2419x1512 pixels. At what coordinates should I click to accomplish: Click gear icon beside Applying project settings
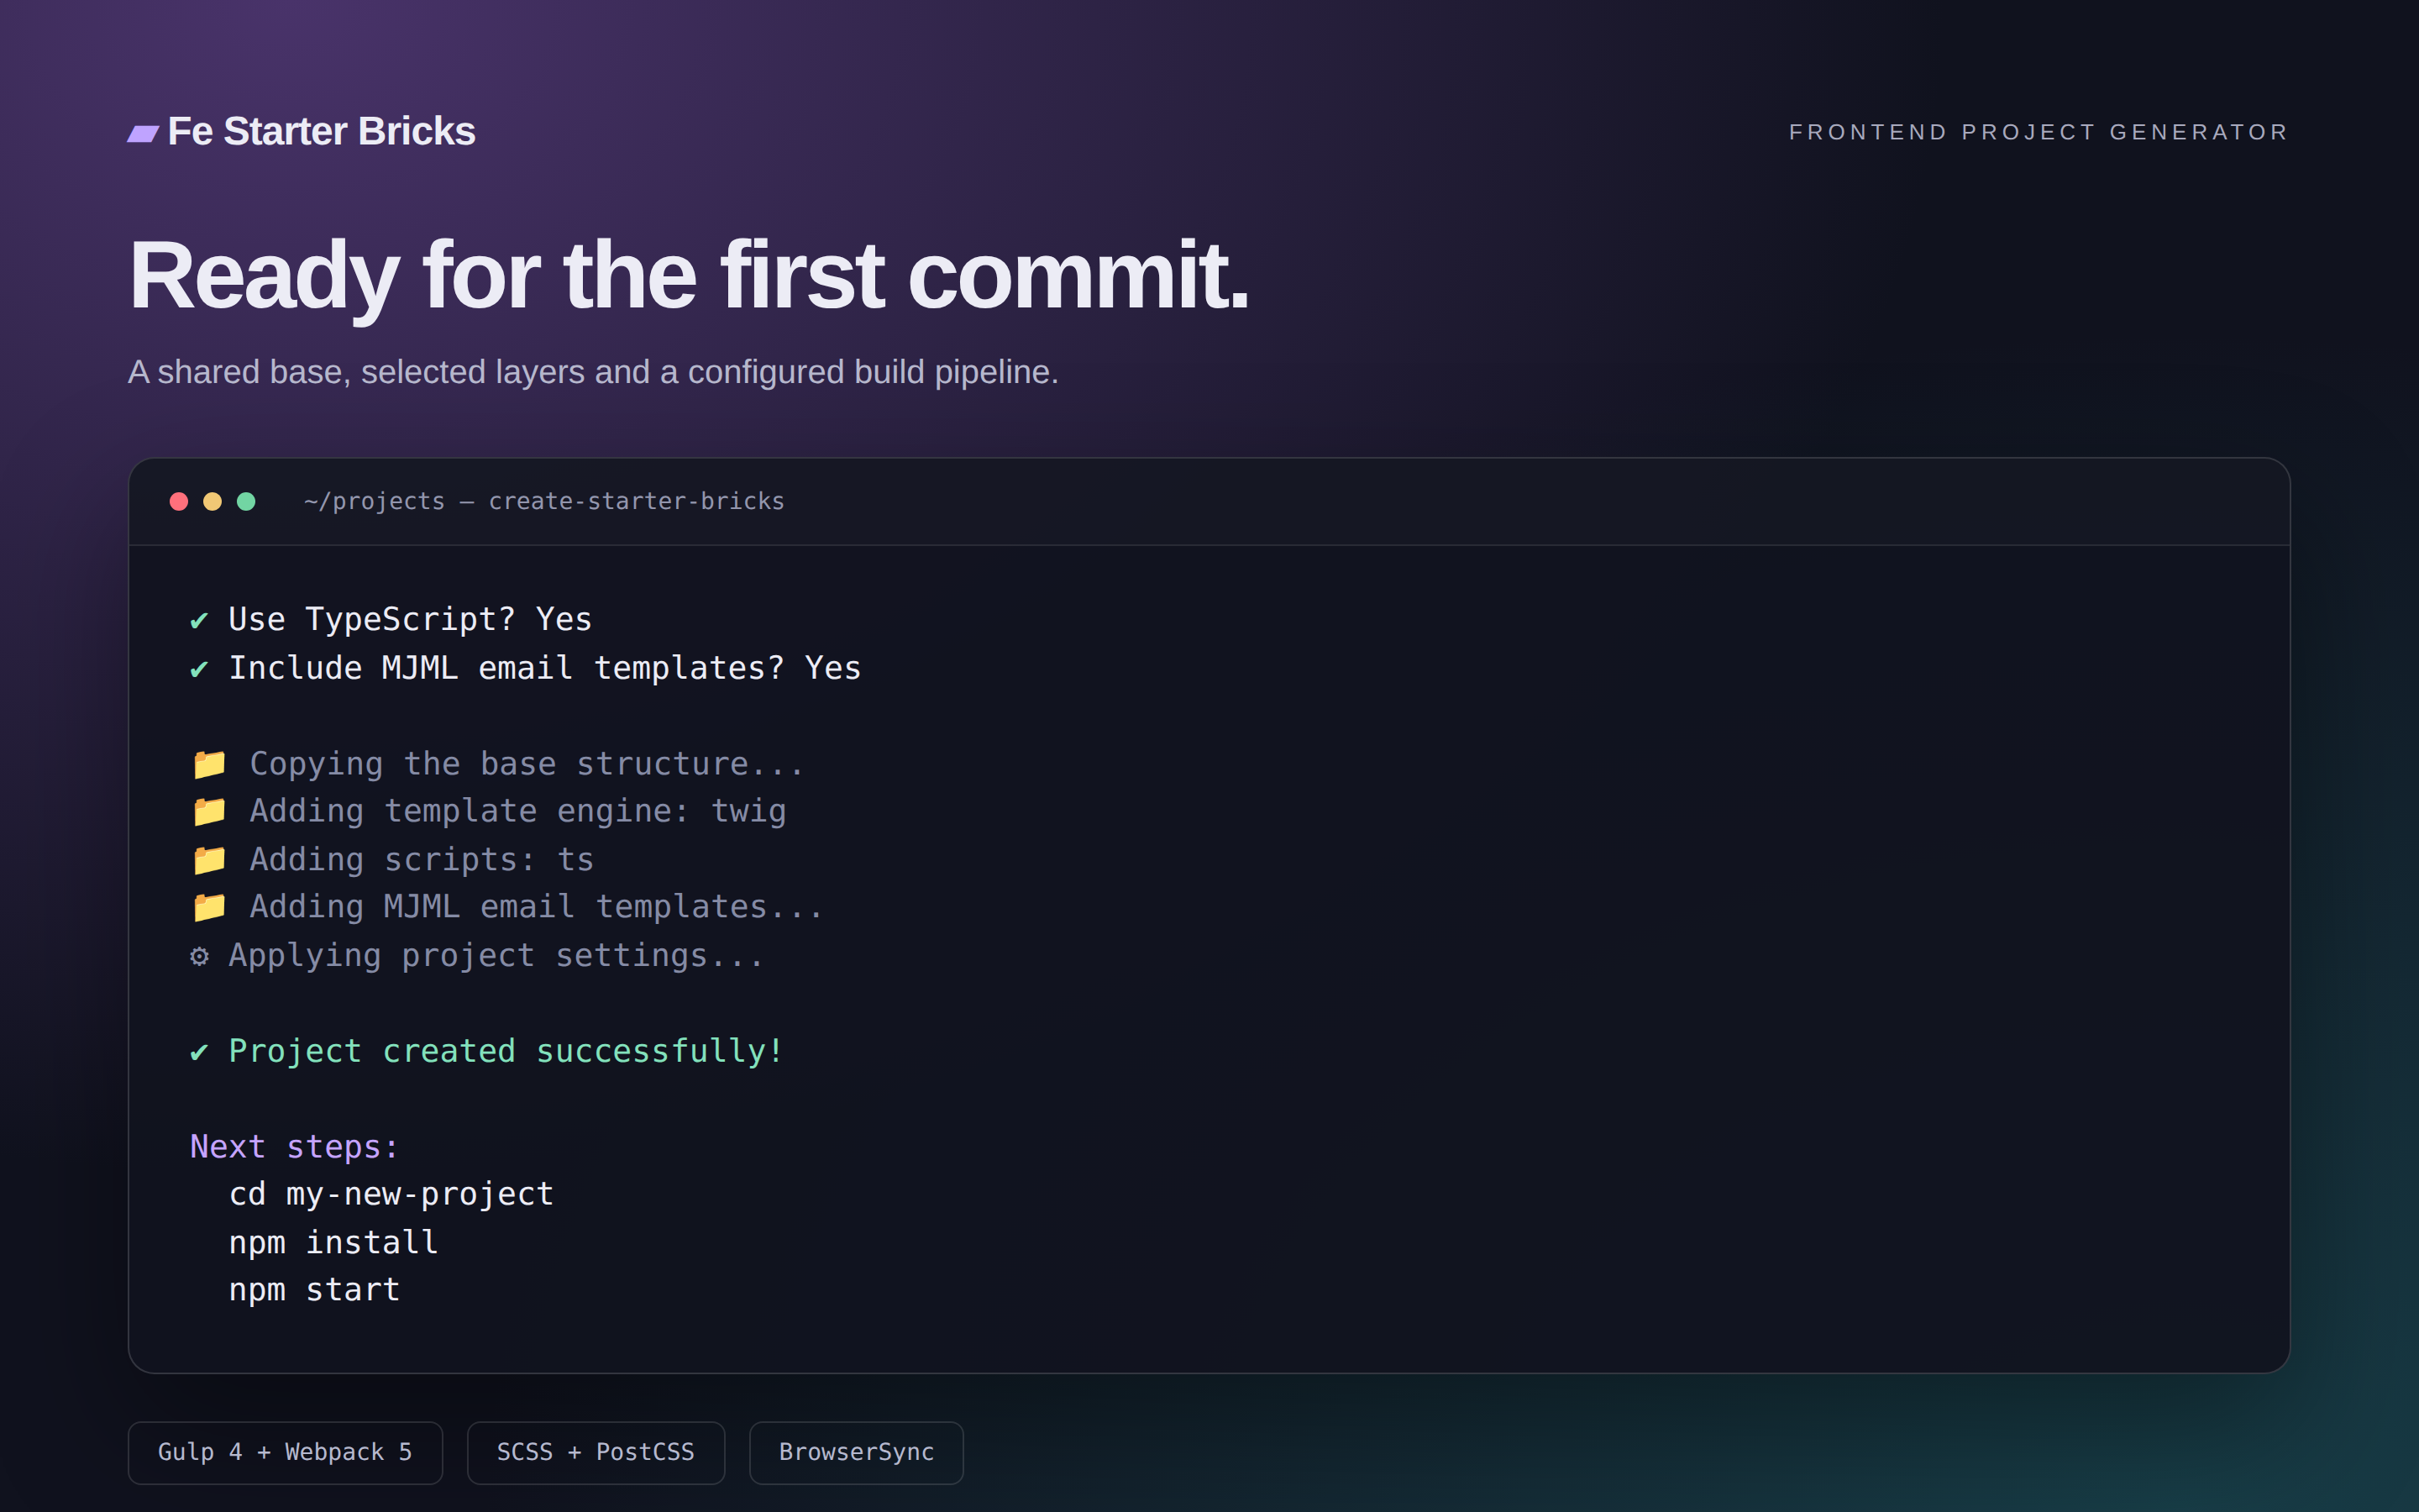point(199,957)
